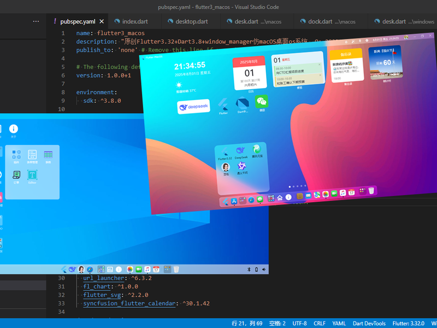Change line ending via CRLF status item
Screen dimensions: 437x328
coord(320,323)
